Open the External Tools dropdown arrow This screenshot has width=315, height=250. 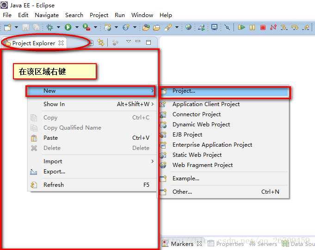point(96,27)
